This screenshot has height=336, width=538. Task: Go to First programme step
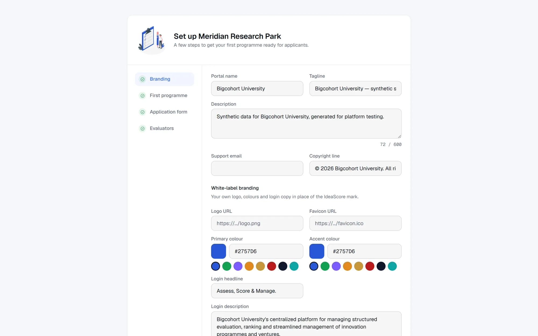164,95
